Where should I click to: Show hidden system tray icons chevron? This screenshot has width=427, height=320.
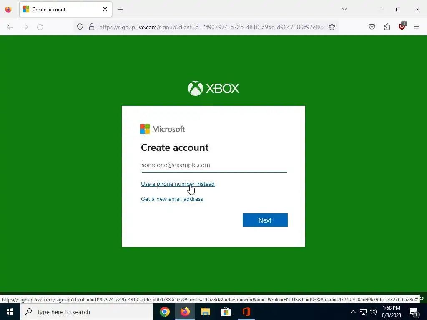(353, 312)
